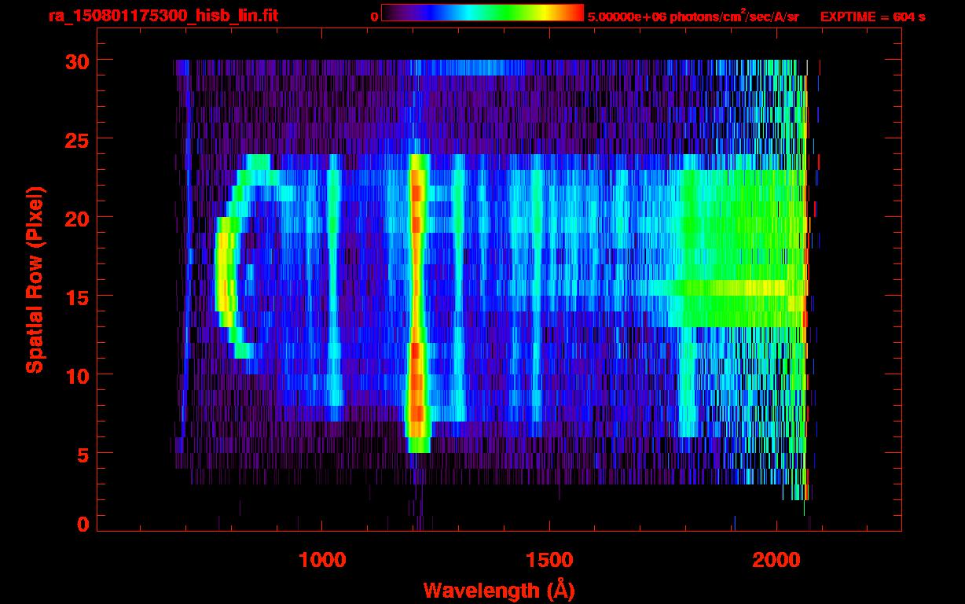Click the 2000 wavelength tick label

[x=776, y=560]
